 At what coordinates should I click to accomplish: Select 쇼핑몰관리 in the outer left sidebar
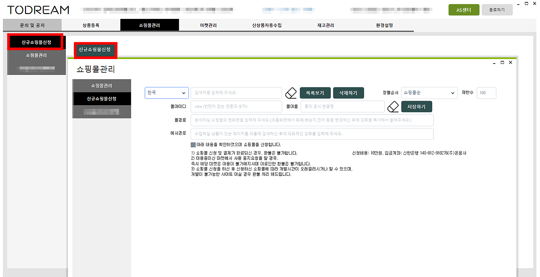(x=36, y=55)
